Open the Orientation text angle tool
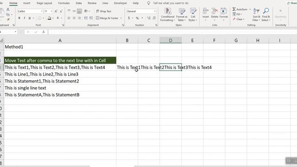 pyautogui.click(x=86, y=11)
